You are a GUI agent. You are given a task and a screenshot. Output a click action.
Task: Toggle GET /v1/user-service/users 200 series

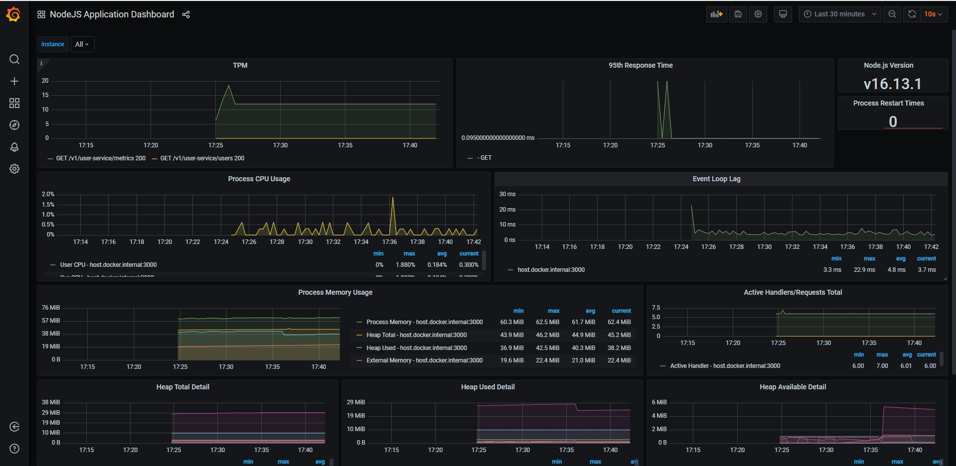[202, 158]
